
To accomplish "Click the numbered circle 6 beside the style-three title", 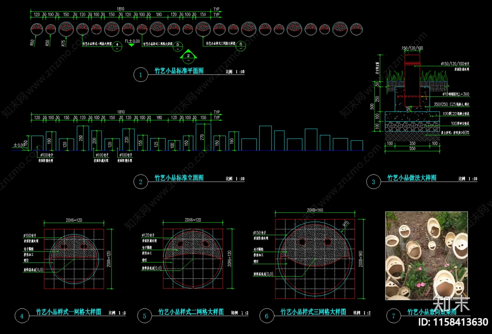I will [267, 316].
